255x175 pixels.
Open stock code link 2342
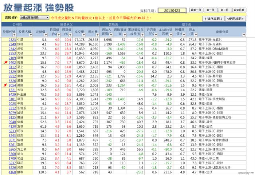(x=12, y=49)
